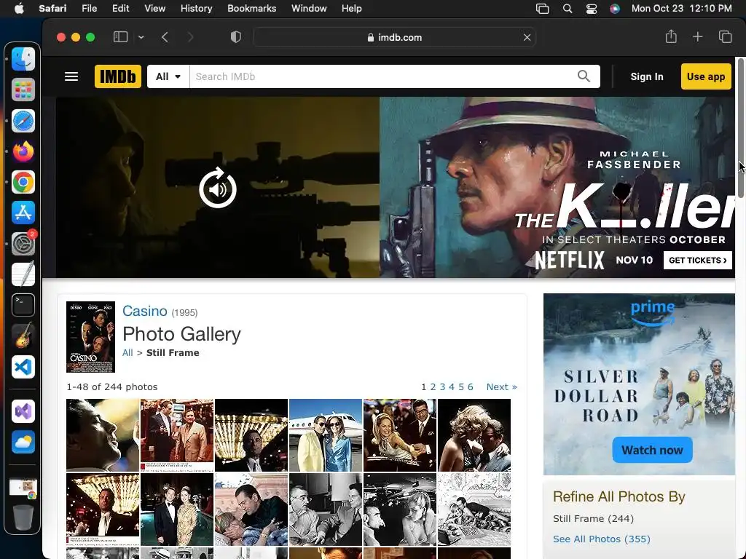Open Finder from the Dock
The width and height of the screenshot is (746, 559).
coord(23,59)
